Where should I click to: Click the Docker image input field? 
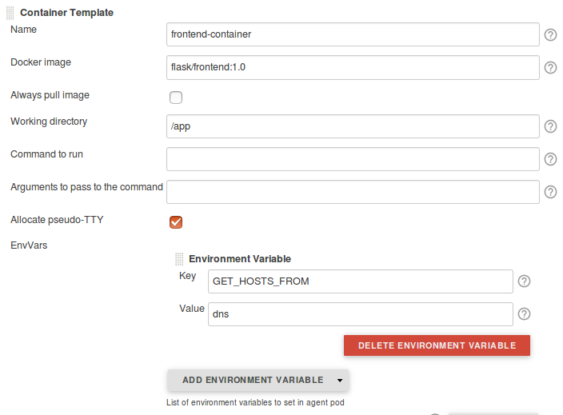pos(353,67)
